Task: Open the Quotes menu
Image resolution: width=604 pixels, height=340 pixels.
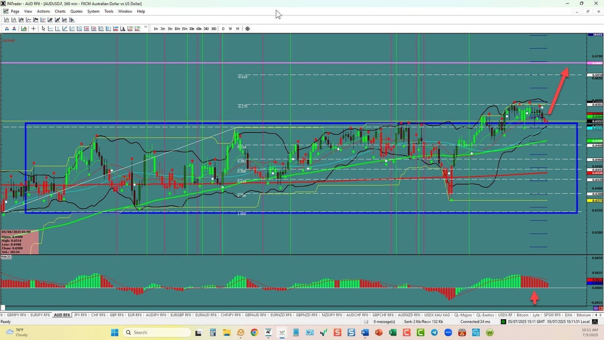Action: tap(77, 11)
